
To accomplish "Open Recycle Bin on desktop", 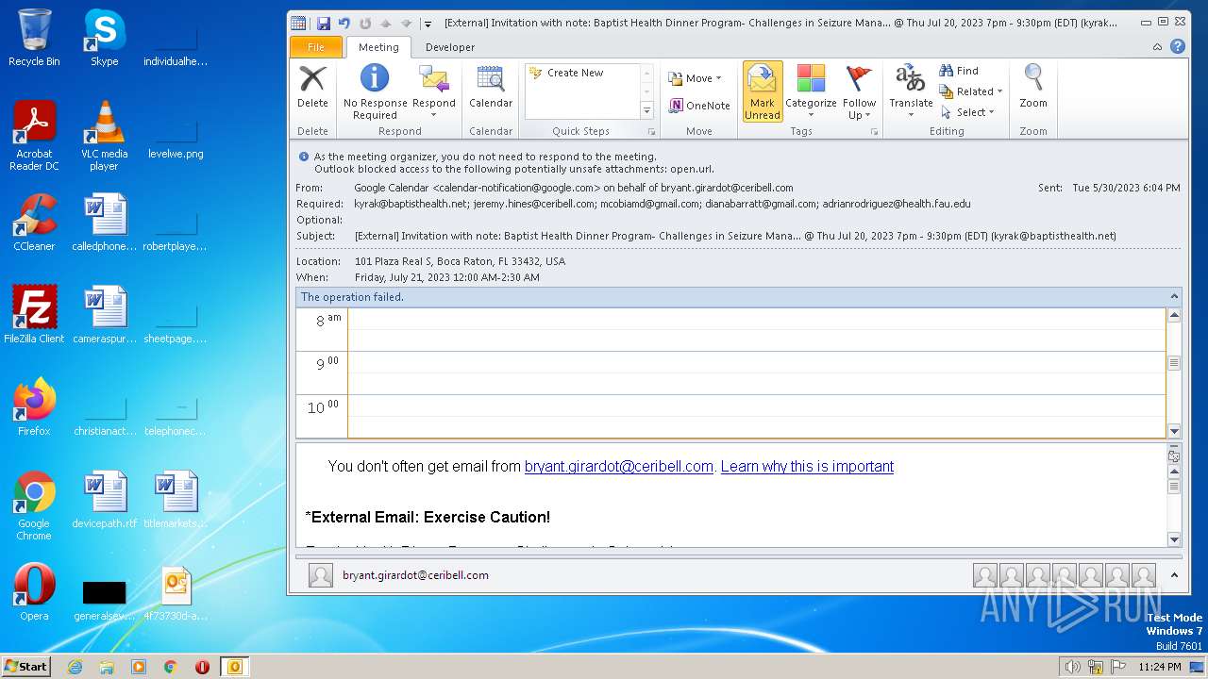I will 34,38.
